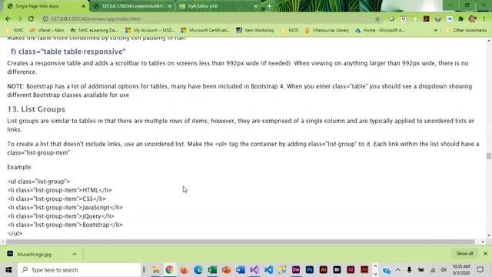Close the Single Page Web Apps tab
This screenshot has height=277, width=492.
click(84, 6)
